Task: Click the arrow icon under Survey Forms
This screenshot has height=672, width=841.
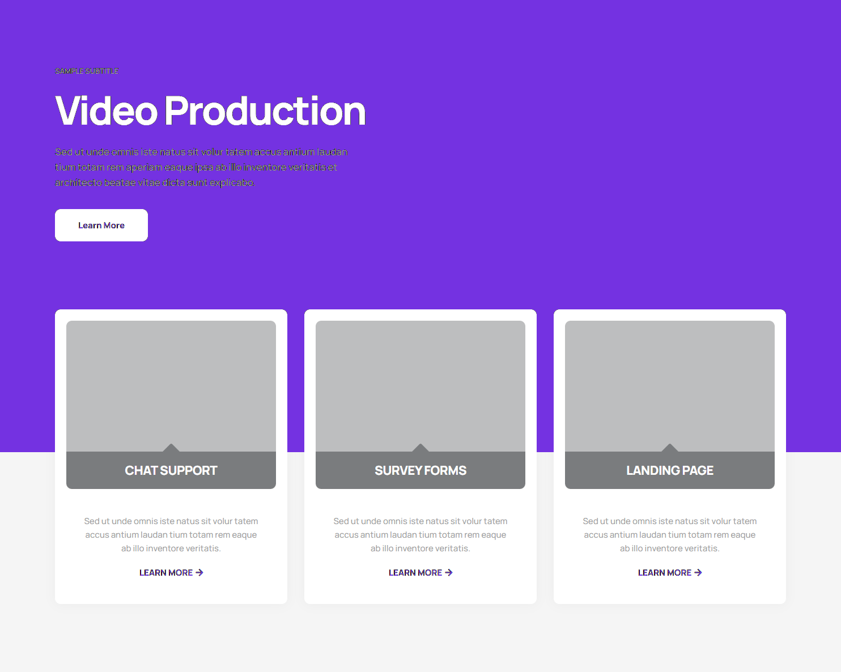Action: point(449,573)
